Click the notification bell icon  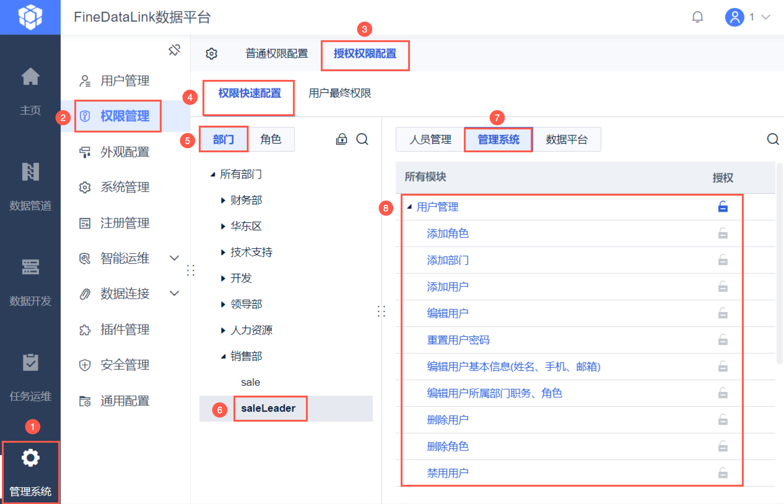coord(697,17)
